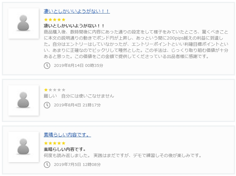Image resolution: width=236 pixels, height=176 pixels.
Task: Click the second reviewer's avatar icon
Action: coord(23,100)
